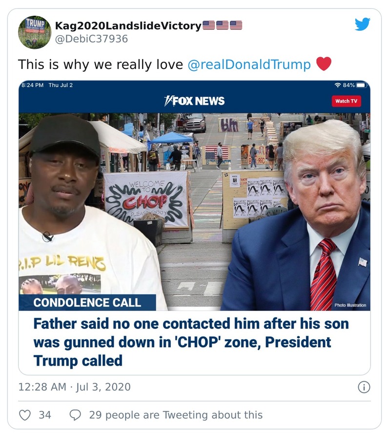Click the reply speech bubble icon
Screen dimensions: 390x440
click(x=74, y=415)
